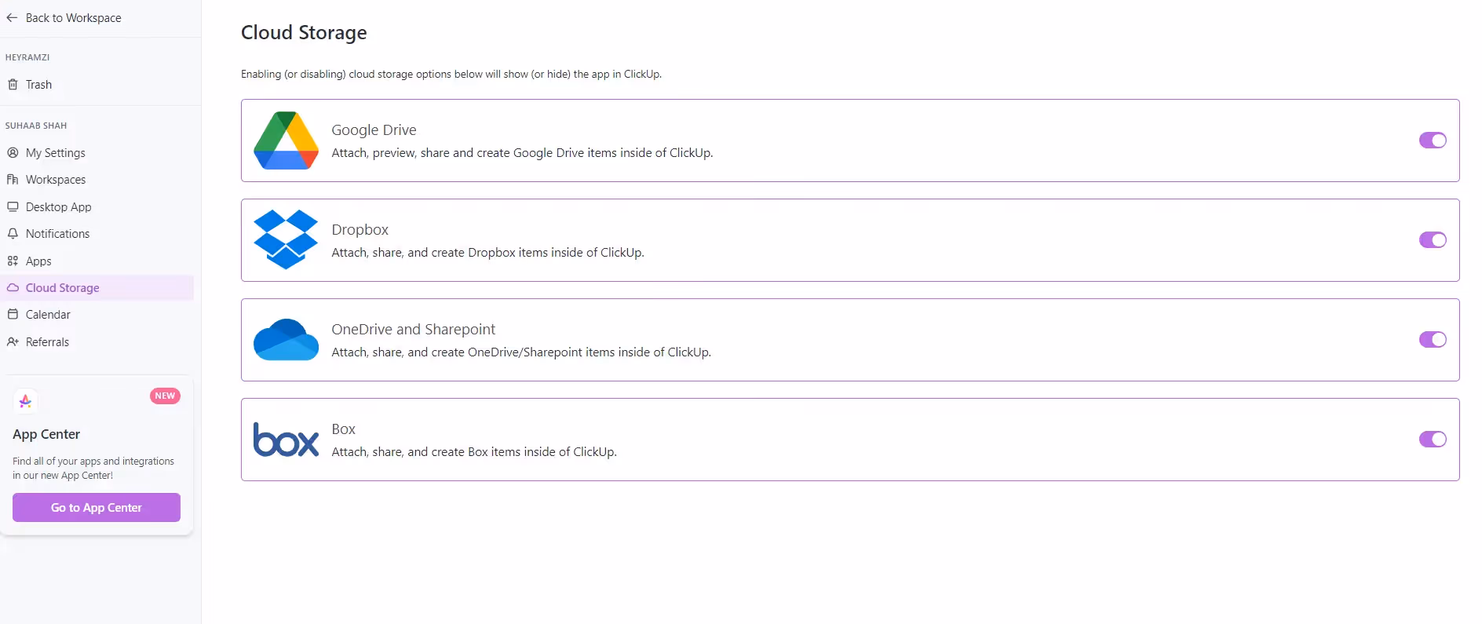This screenshot has height=624, width=1482.
Task: Click the Box logo
Action: (x=285, y=440)
